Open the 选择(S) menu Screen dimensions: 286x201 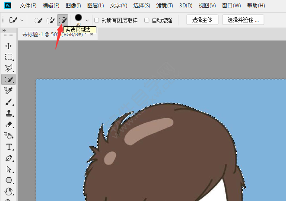[x=142, y=6]
